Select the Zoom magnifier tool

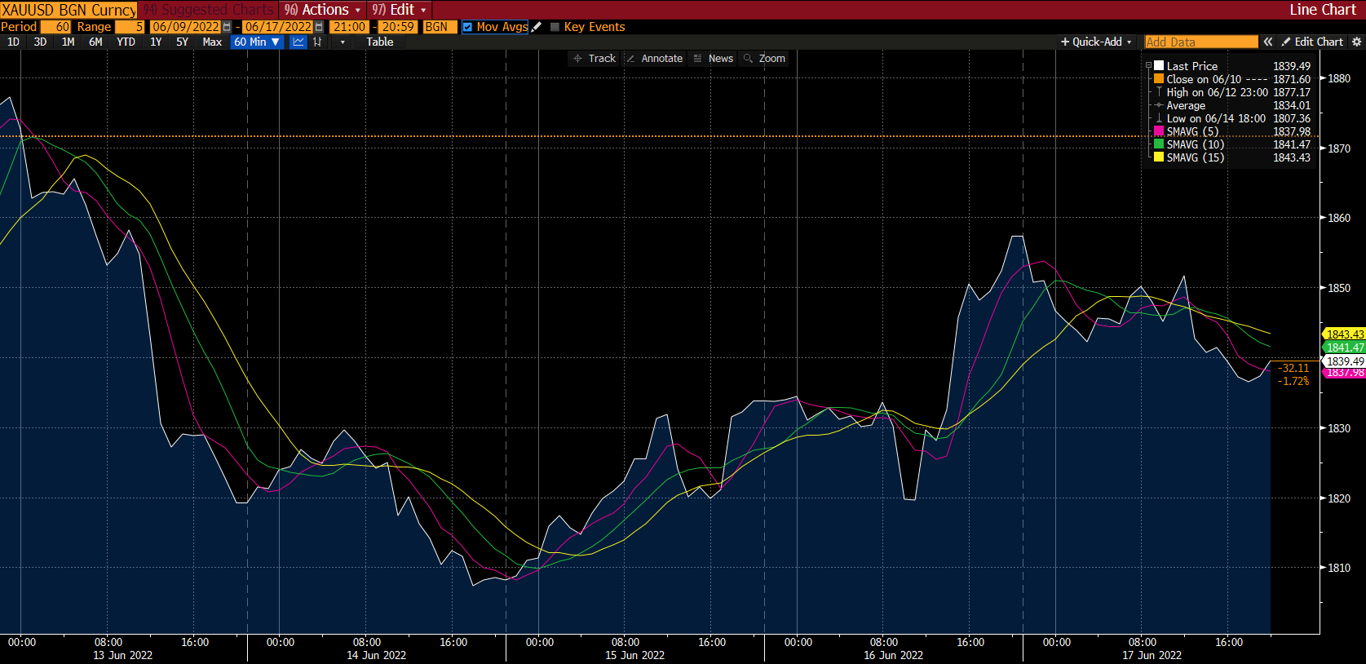click(x=764, y=59)
